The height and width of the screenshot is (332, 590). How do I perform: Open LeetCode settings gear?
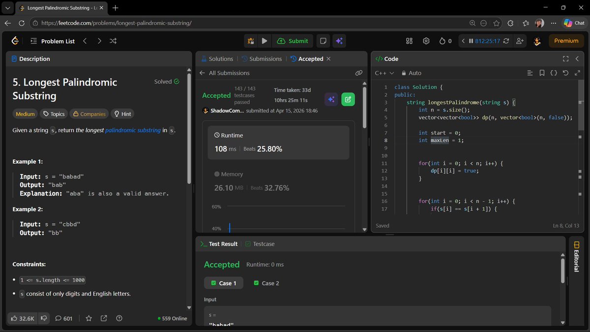pos(426,41)
